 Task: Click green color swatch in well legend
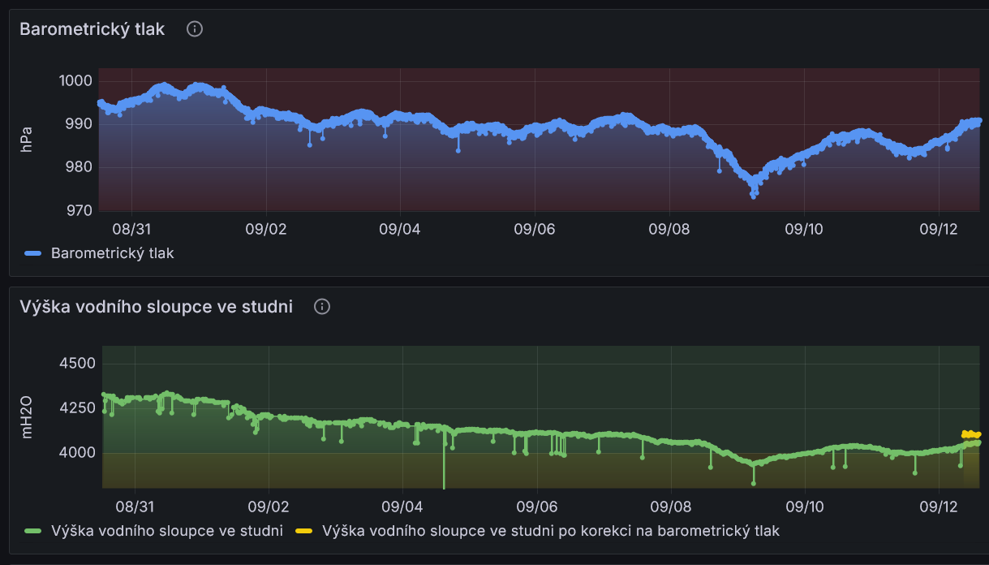coord(32,532)
